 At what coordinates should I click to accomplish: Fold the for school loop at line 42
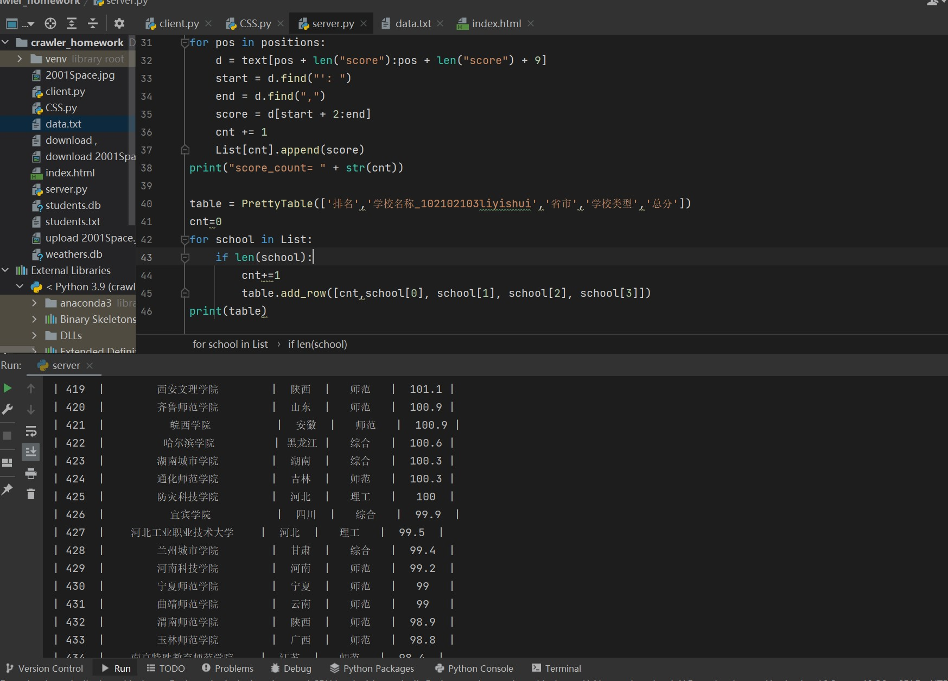tap(185, 239)
